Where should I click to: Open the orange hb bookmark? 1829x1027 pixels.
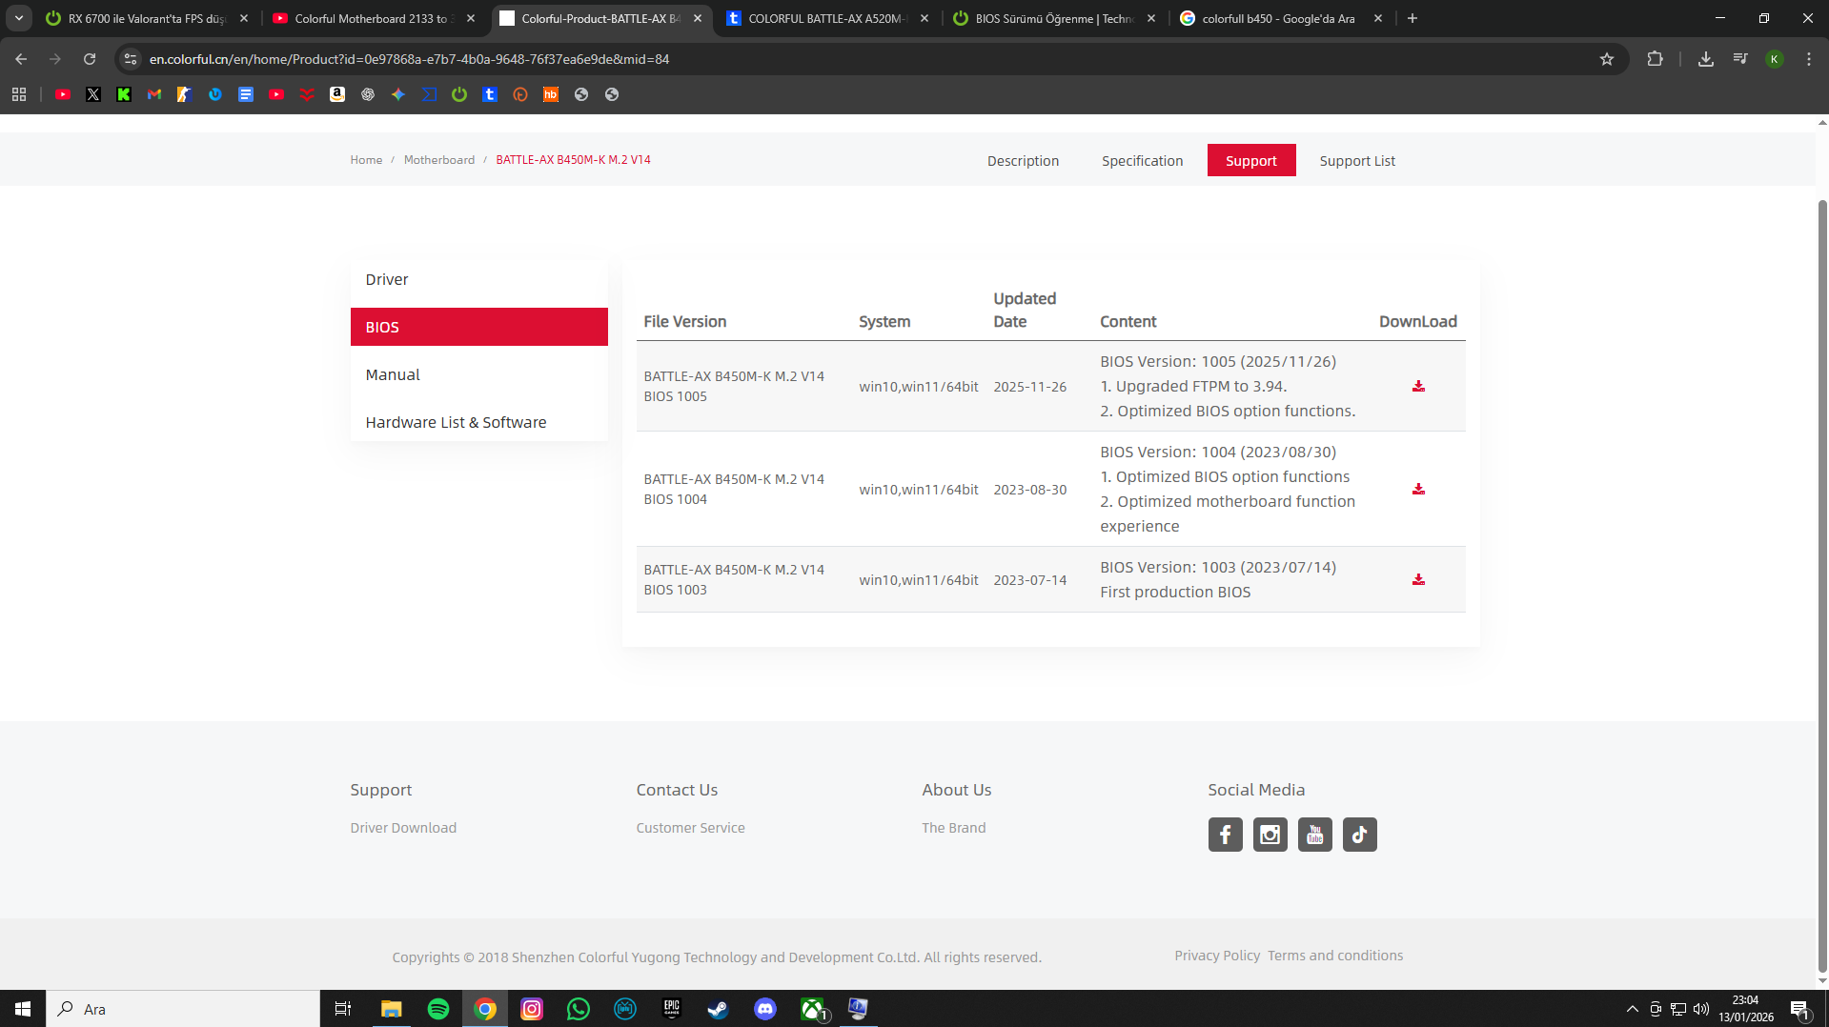pyautogui.click(x=551, y=94)
